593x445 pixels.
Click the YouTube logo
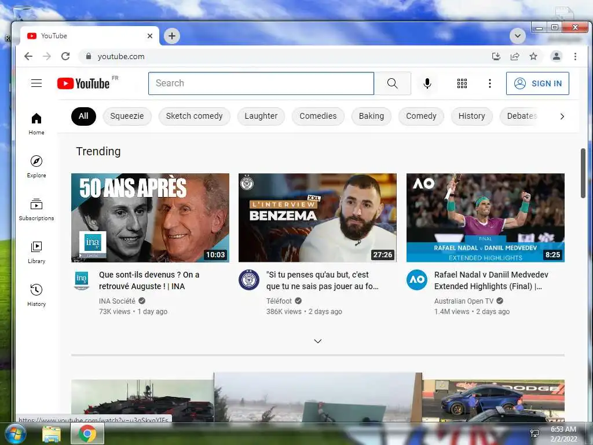point(83,83)
